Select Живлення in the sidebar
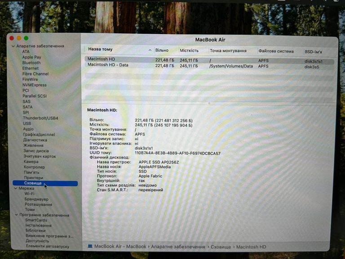Screen dimensions: 345x259 pos(33,145)
